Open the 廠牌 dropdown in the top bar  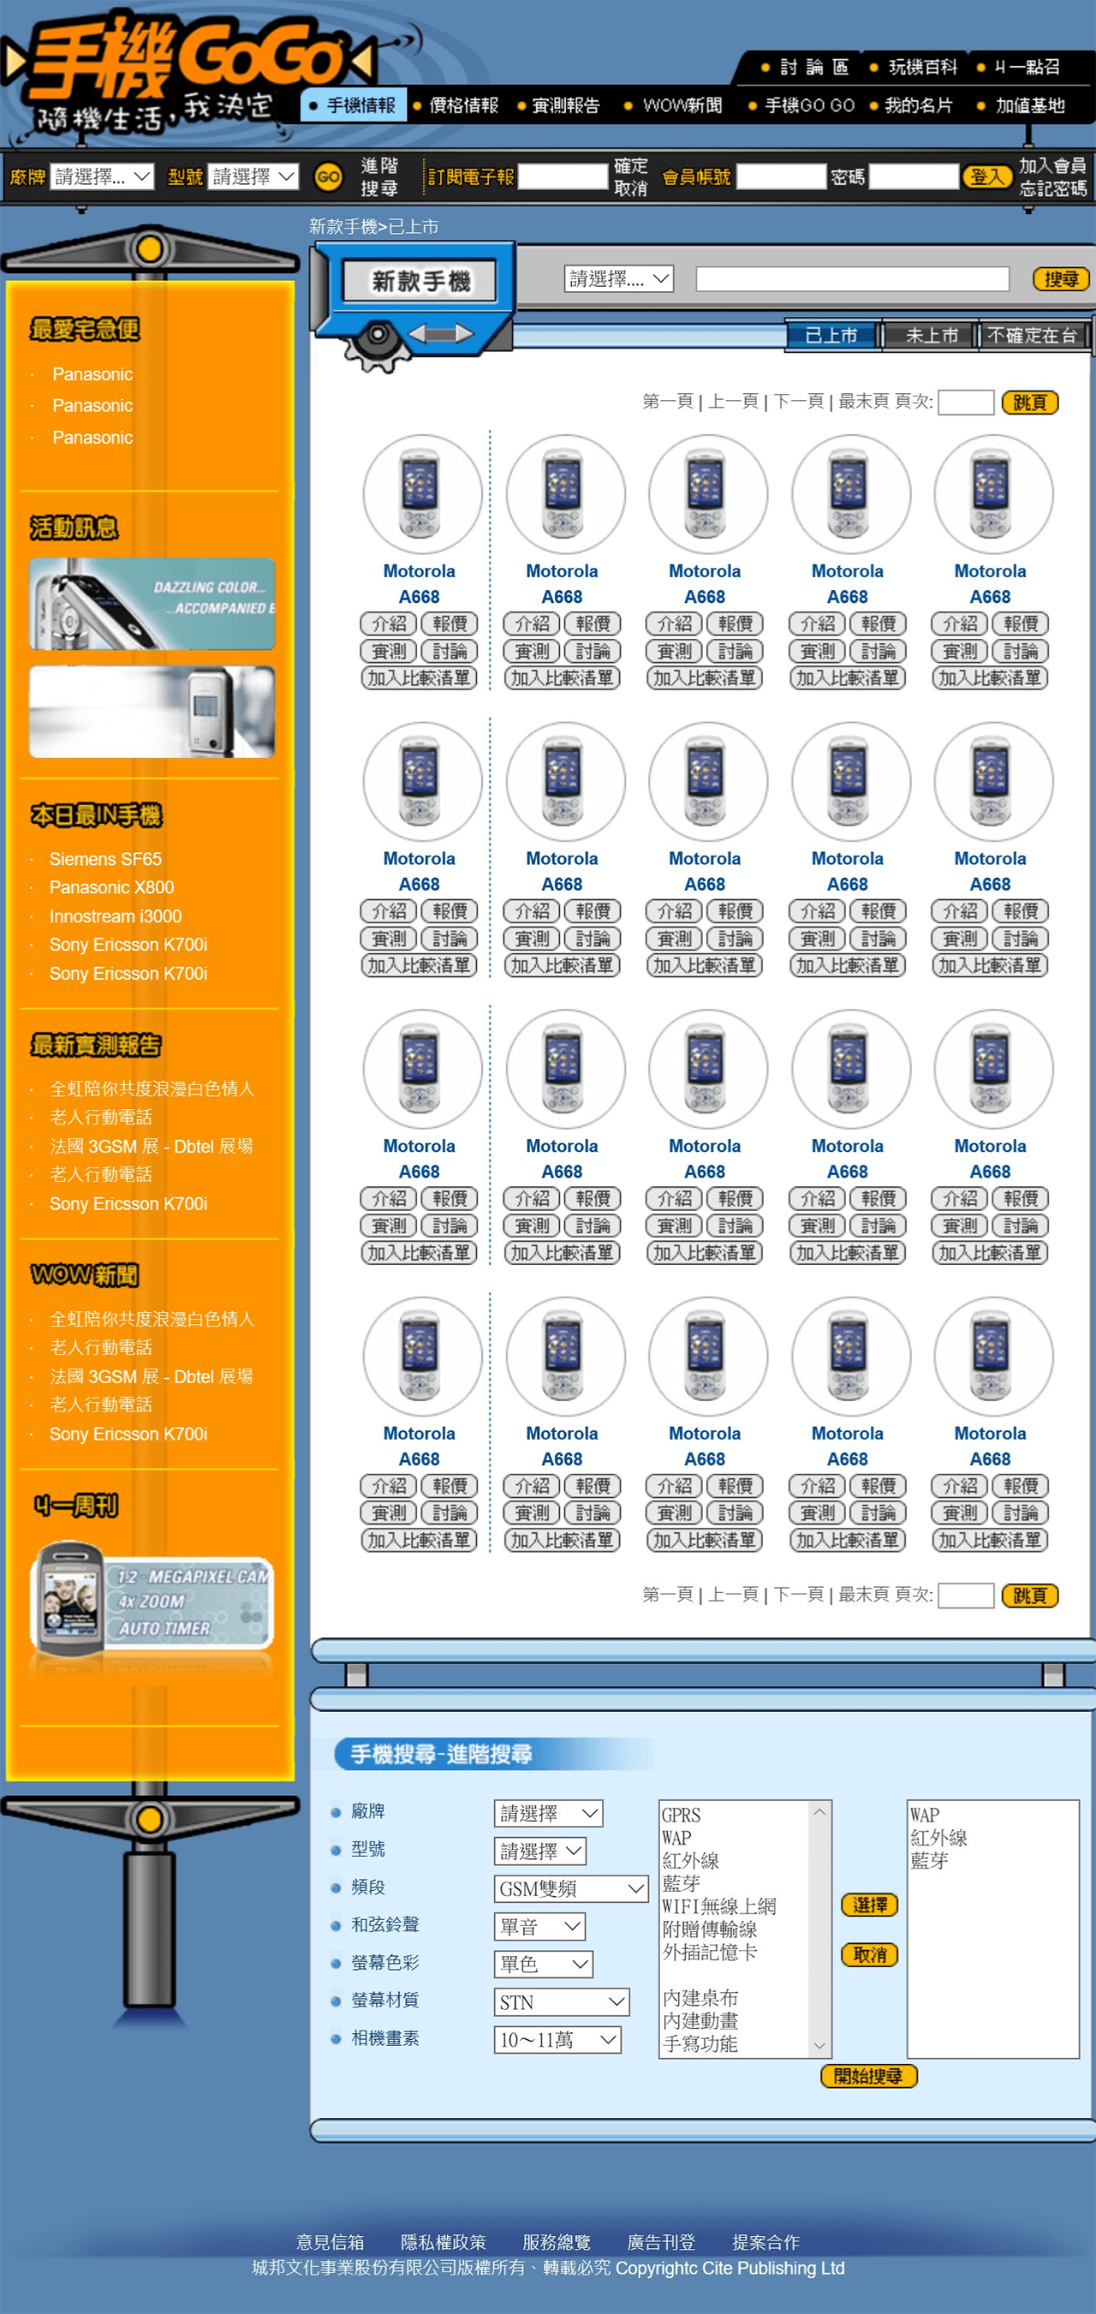click(103, 177)
